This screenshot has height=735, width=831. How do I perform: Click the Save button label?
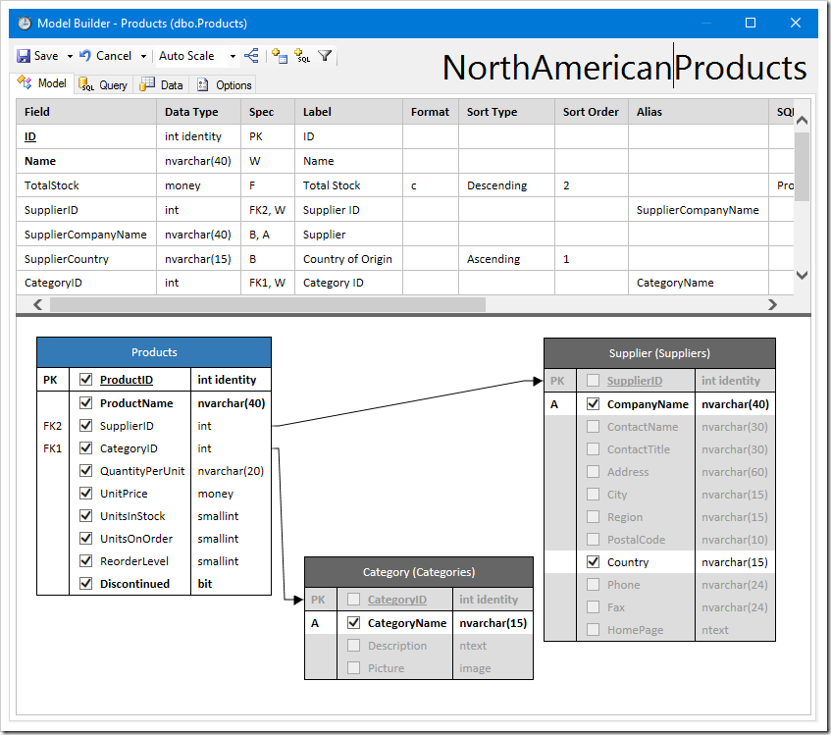46,56
